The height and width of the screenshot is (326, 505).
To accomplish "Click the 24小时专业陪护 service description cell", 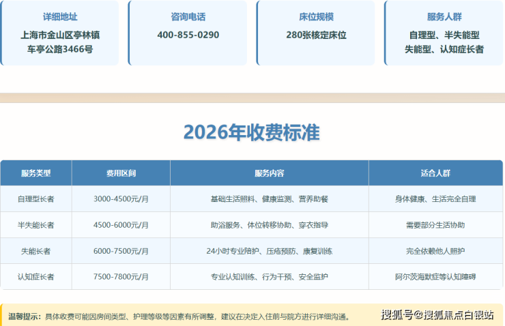I will [x=269, y=251].
